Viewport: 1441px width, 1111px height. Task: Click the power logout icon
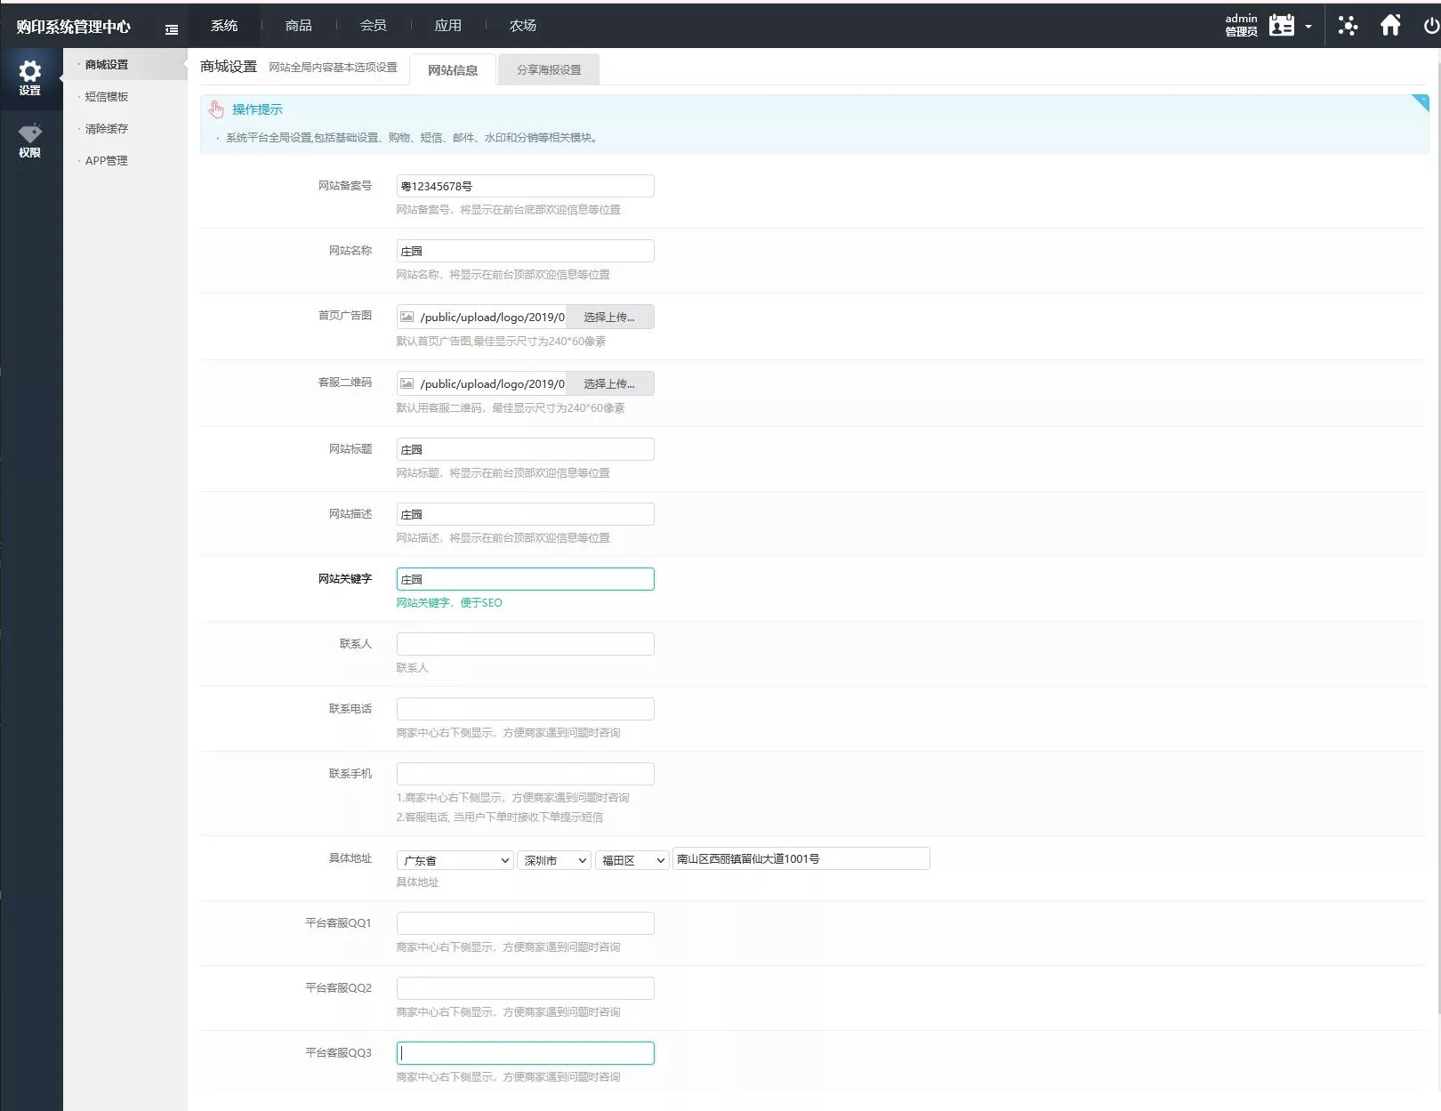(1430, 26)
